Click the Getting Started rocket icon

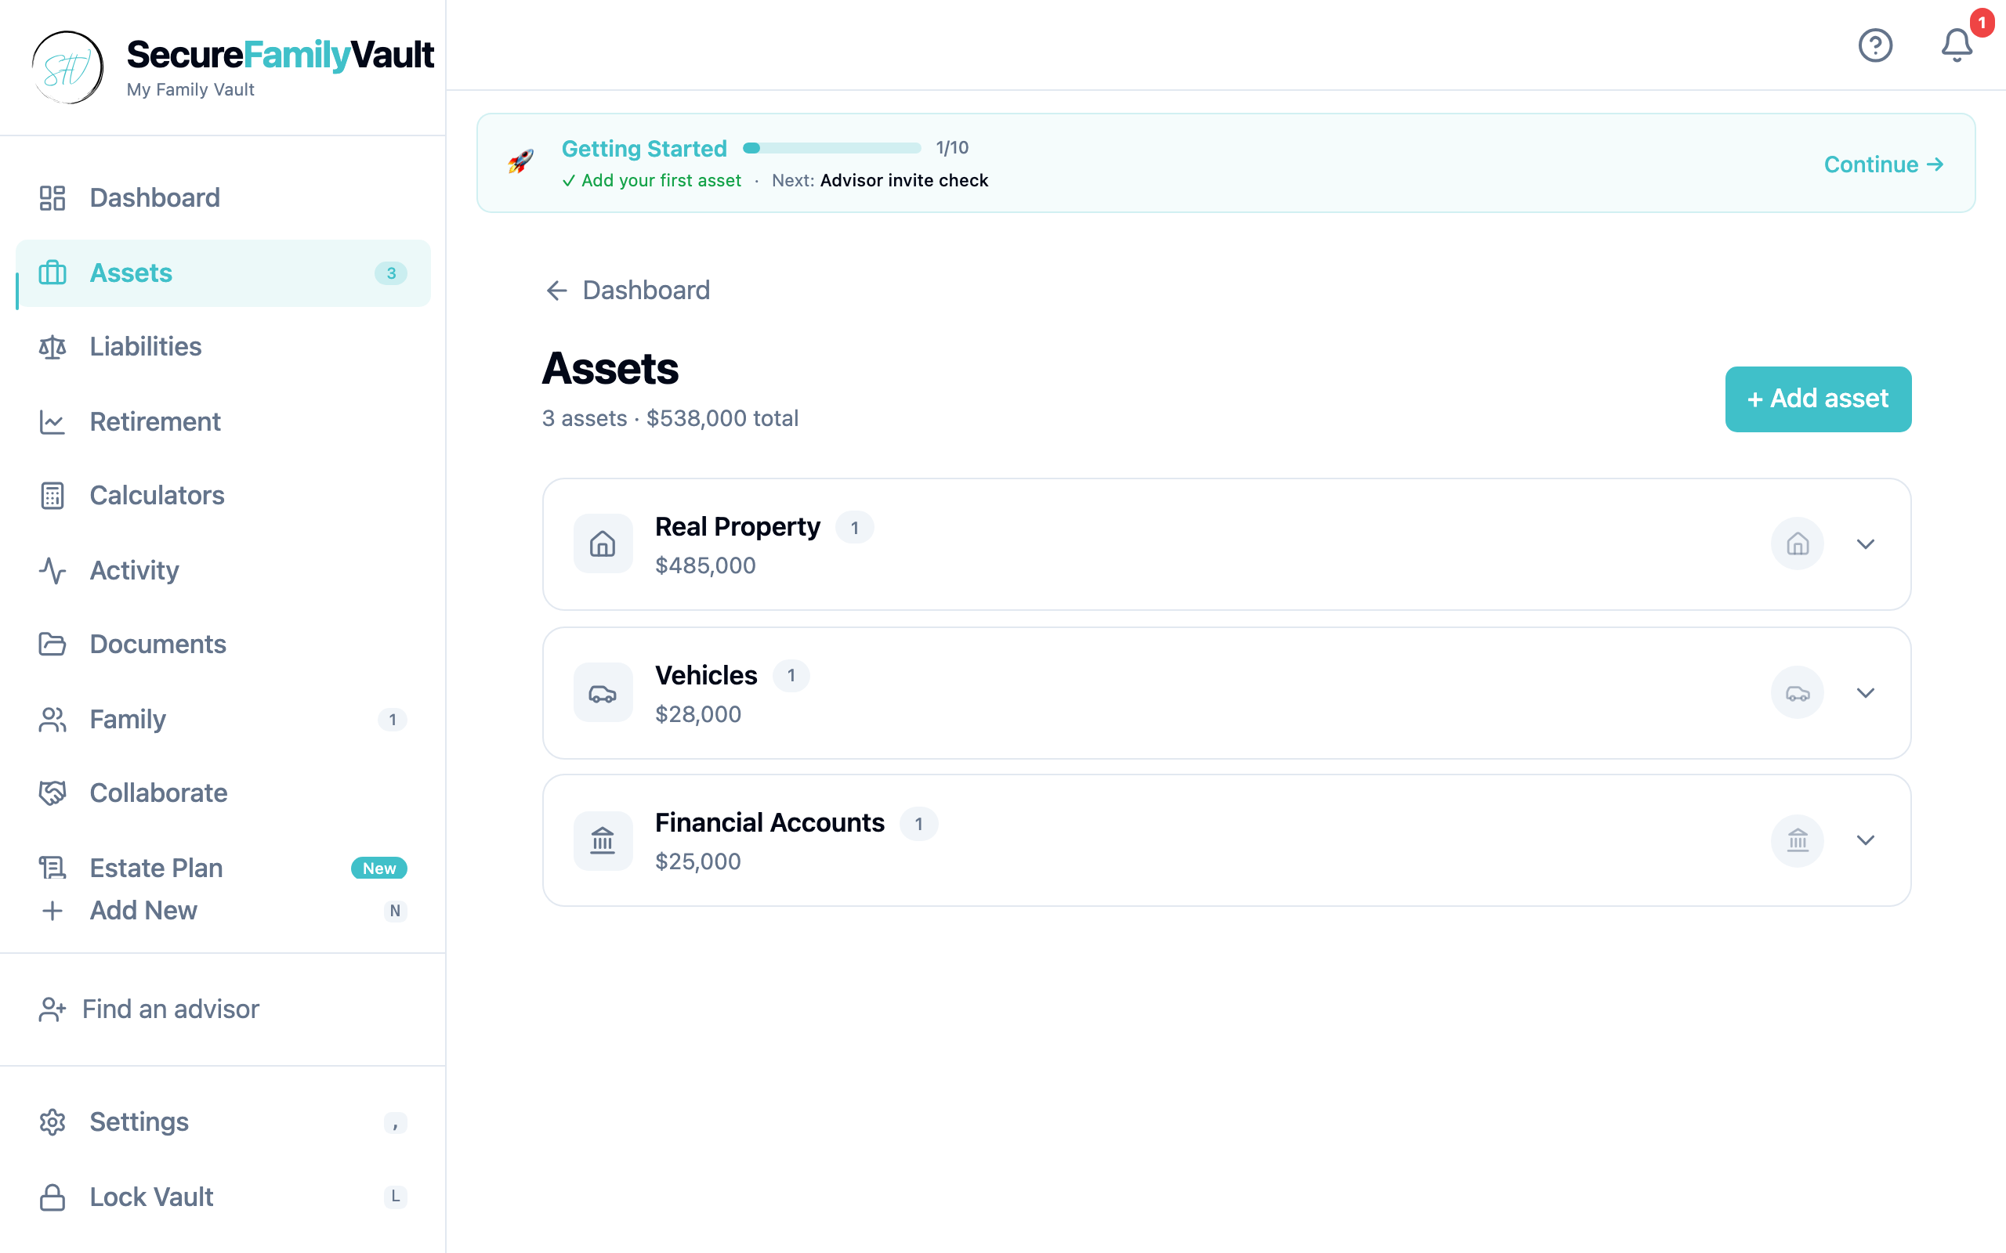520,161
